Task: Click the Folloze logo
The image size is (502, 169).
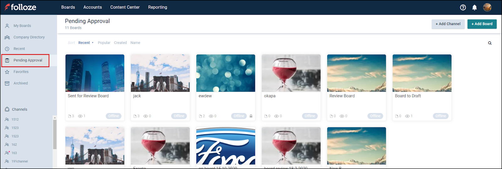Action: point(20,7)
